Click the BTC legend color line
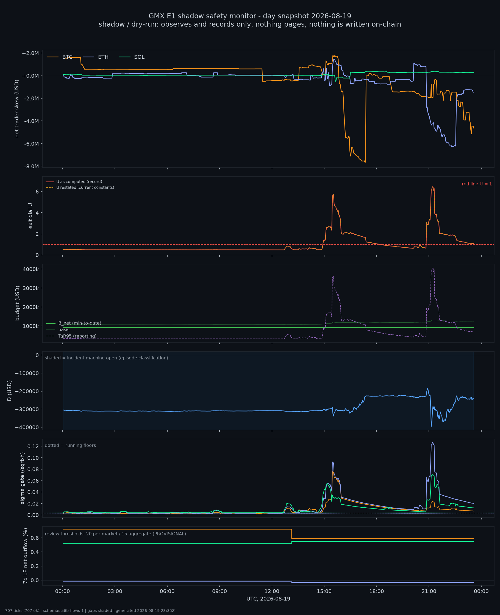This screenshot has height=615, width=500. coord(53,57)
